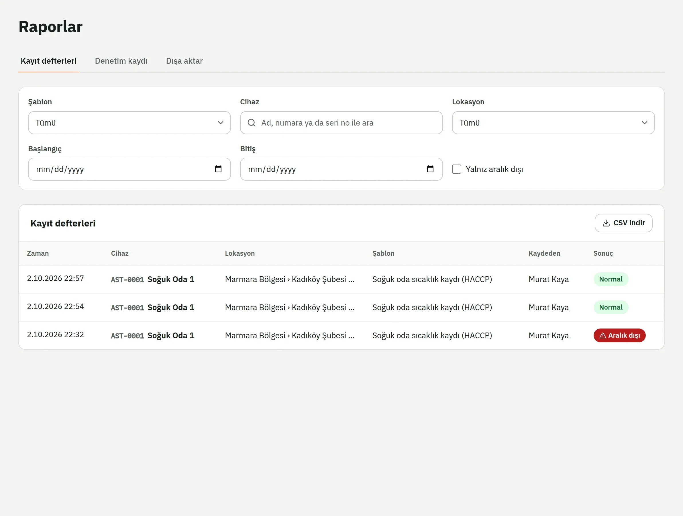Click Murat Kaya in the 22:54 row
Viewport: 683px width, 516px height.
(x=548, y=307)
